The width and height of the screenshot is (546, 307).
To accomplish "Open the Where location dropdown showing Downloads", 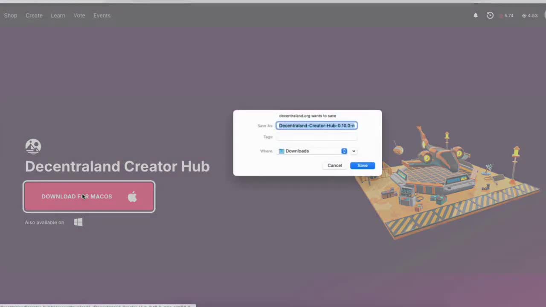I will click(311, 151).
